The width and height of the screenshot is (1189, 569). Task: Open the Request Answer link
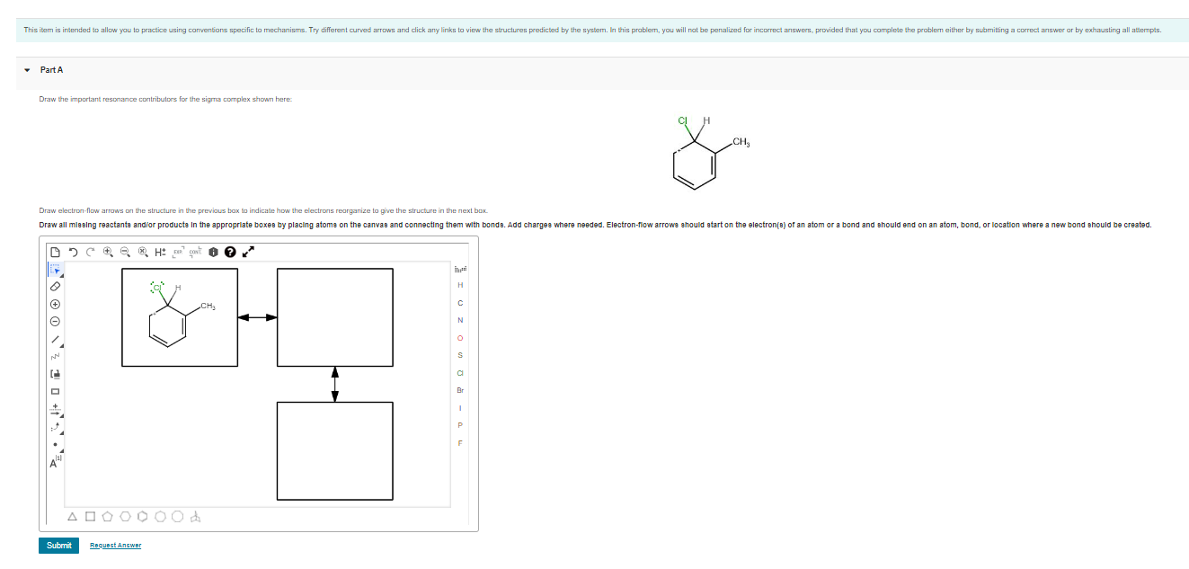(x=115, y=546)
